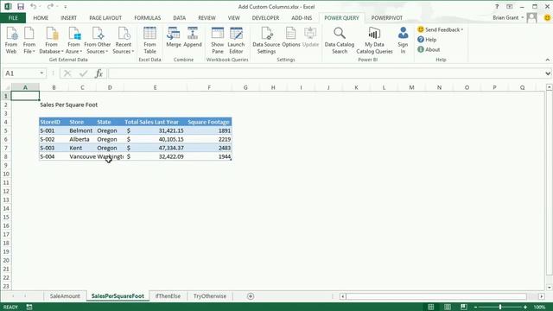Open the From File menu

click(x=29, y=41)
